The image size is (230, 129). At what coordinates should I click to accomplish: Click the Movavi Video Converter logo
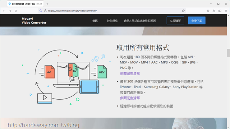point(34,21)
